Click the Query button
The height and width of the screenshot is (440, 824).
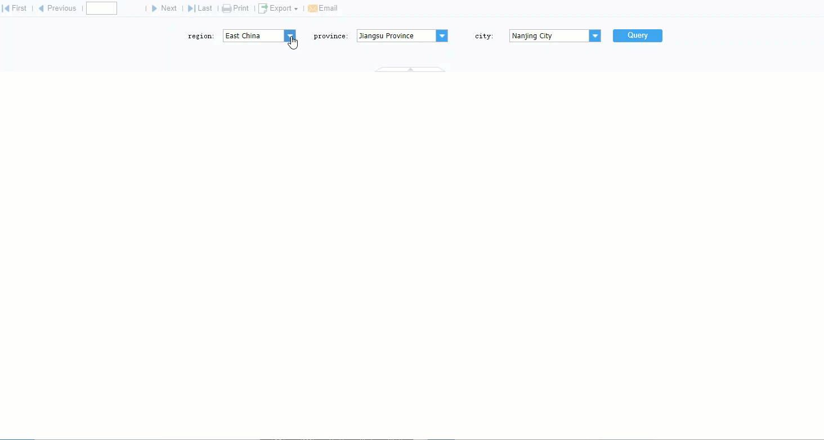637,35
